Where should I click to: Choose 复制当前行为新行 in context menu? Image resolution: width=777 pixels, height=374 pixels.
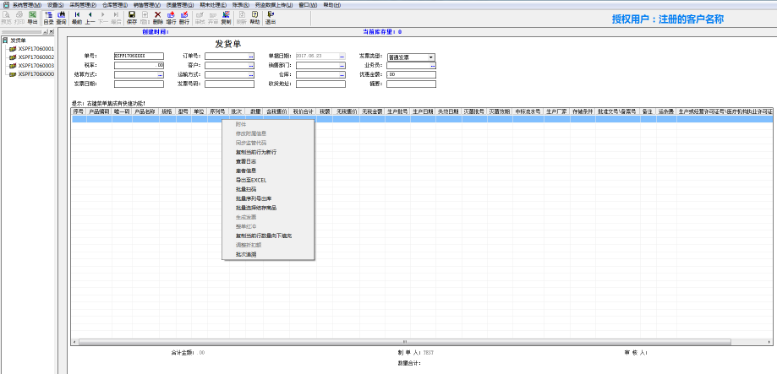pos(268,152)
